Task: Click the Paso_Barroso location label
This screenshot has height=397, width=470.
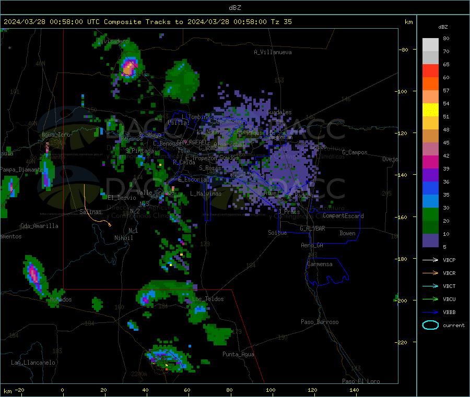Action: coord(320,322)
